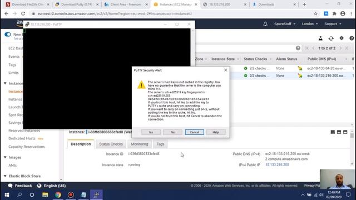Screen dimensions: 356x200
Task: Click Yes in PuTTY Security Alert
Action: tap(151, 132)
